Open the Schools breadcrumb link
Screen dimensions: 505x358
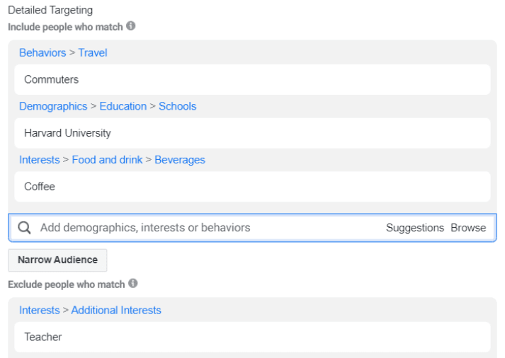(178, 106)
